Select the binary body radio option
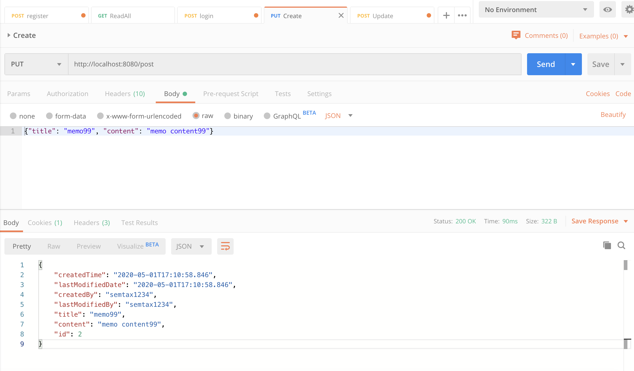This screenshot has height=371, width=634. 228,116
